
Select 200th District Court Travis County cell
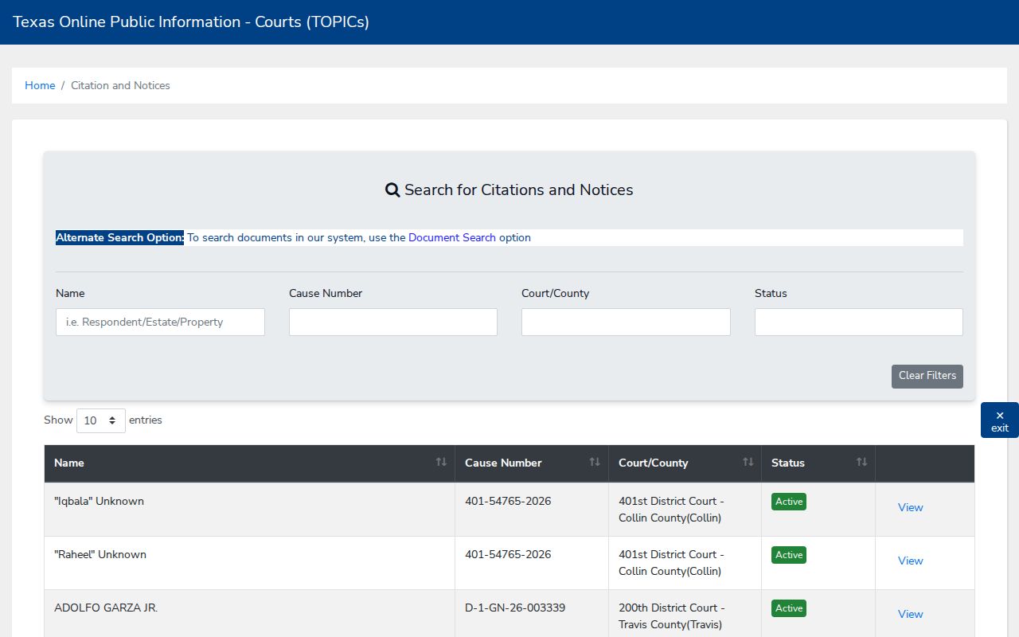point(685,613)
